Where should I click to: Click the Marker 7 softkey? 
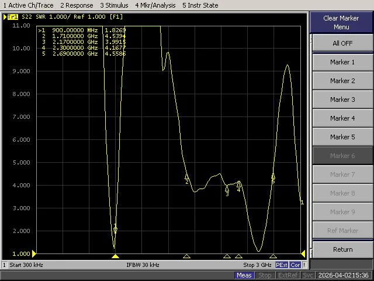[x=342, y=174]
